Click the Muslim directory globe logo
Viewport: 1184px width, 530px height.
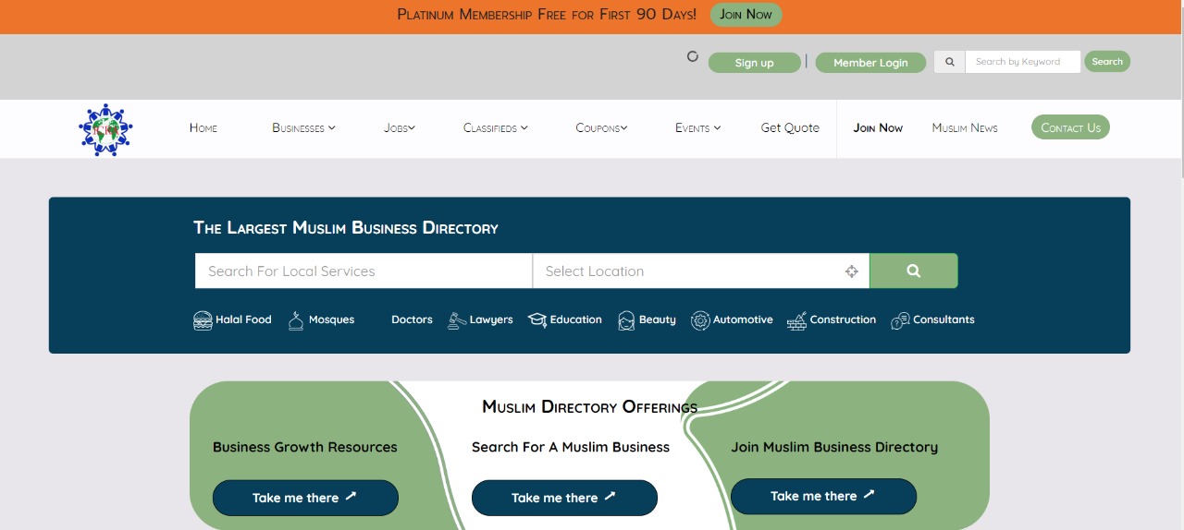click(105, 129)
